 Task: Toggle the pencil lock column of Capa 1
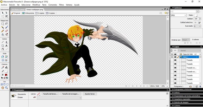click(178, 57)
